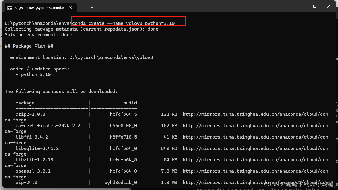Click the '152 KB' size value
The image size is (338, 190).
click(169, 126)
